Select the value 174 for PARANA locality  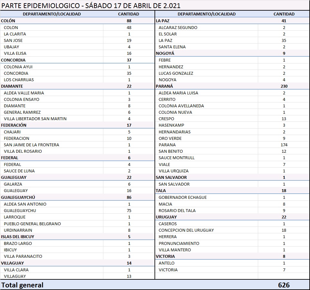pos(284,145)
